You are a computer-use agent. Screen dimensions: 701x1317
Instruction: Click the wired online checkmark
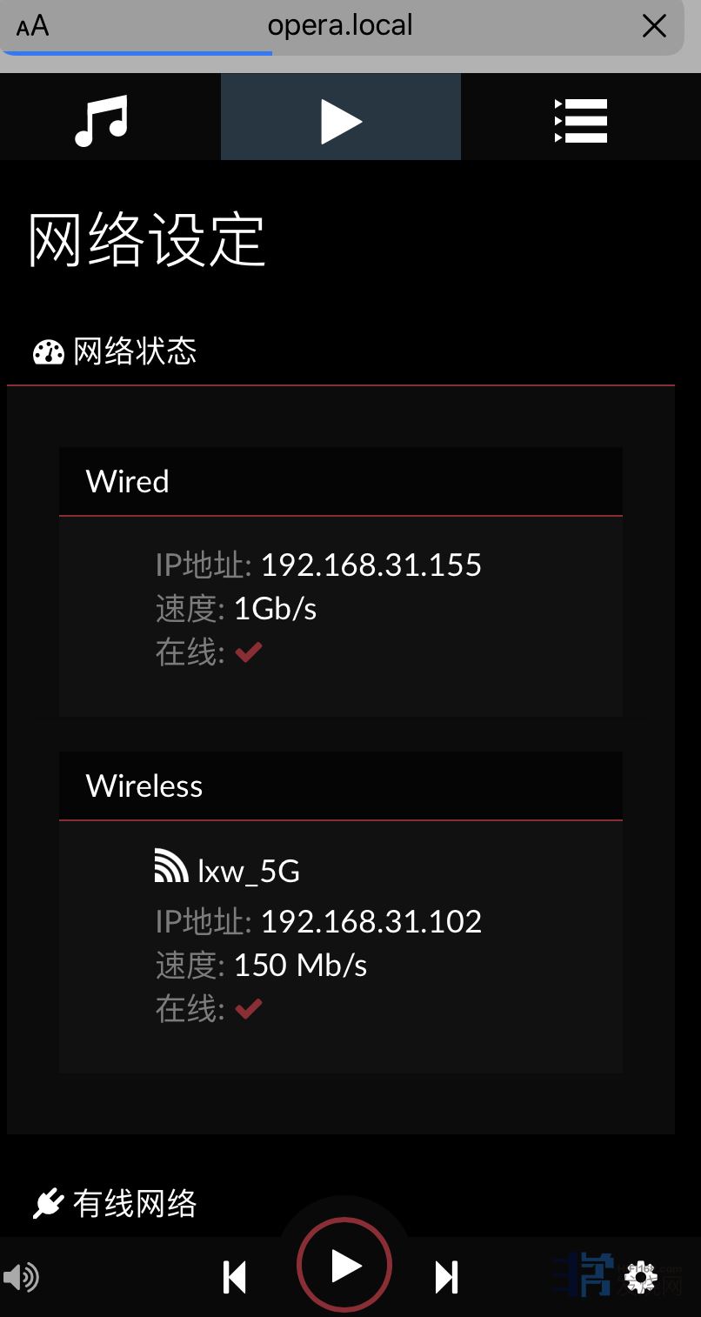249,652
